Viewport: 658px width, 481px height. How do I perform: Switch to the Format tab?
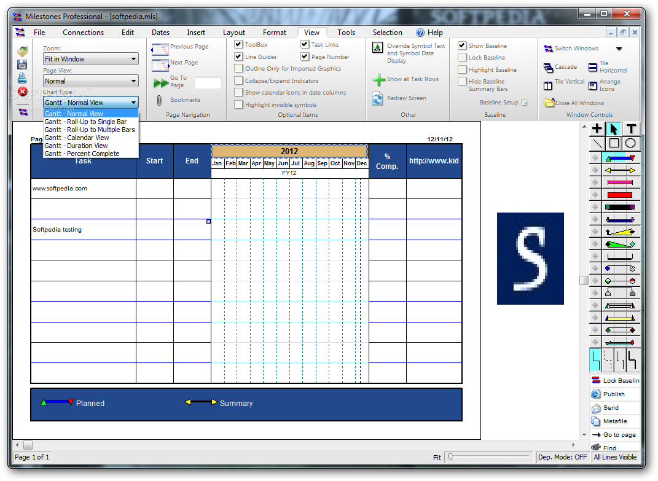(x=275, y=33)
